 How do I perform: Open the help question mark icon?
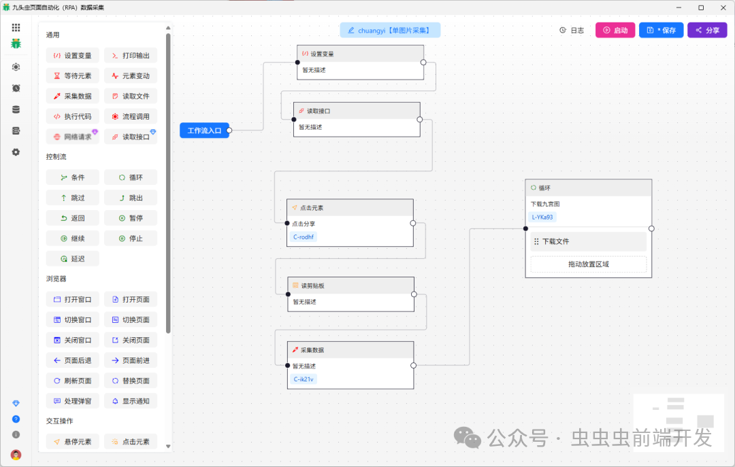point(16,419)
